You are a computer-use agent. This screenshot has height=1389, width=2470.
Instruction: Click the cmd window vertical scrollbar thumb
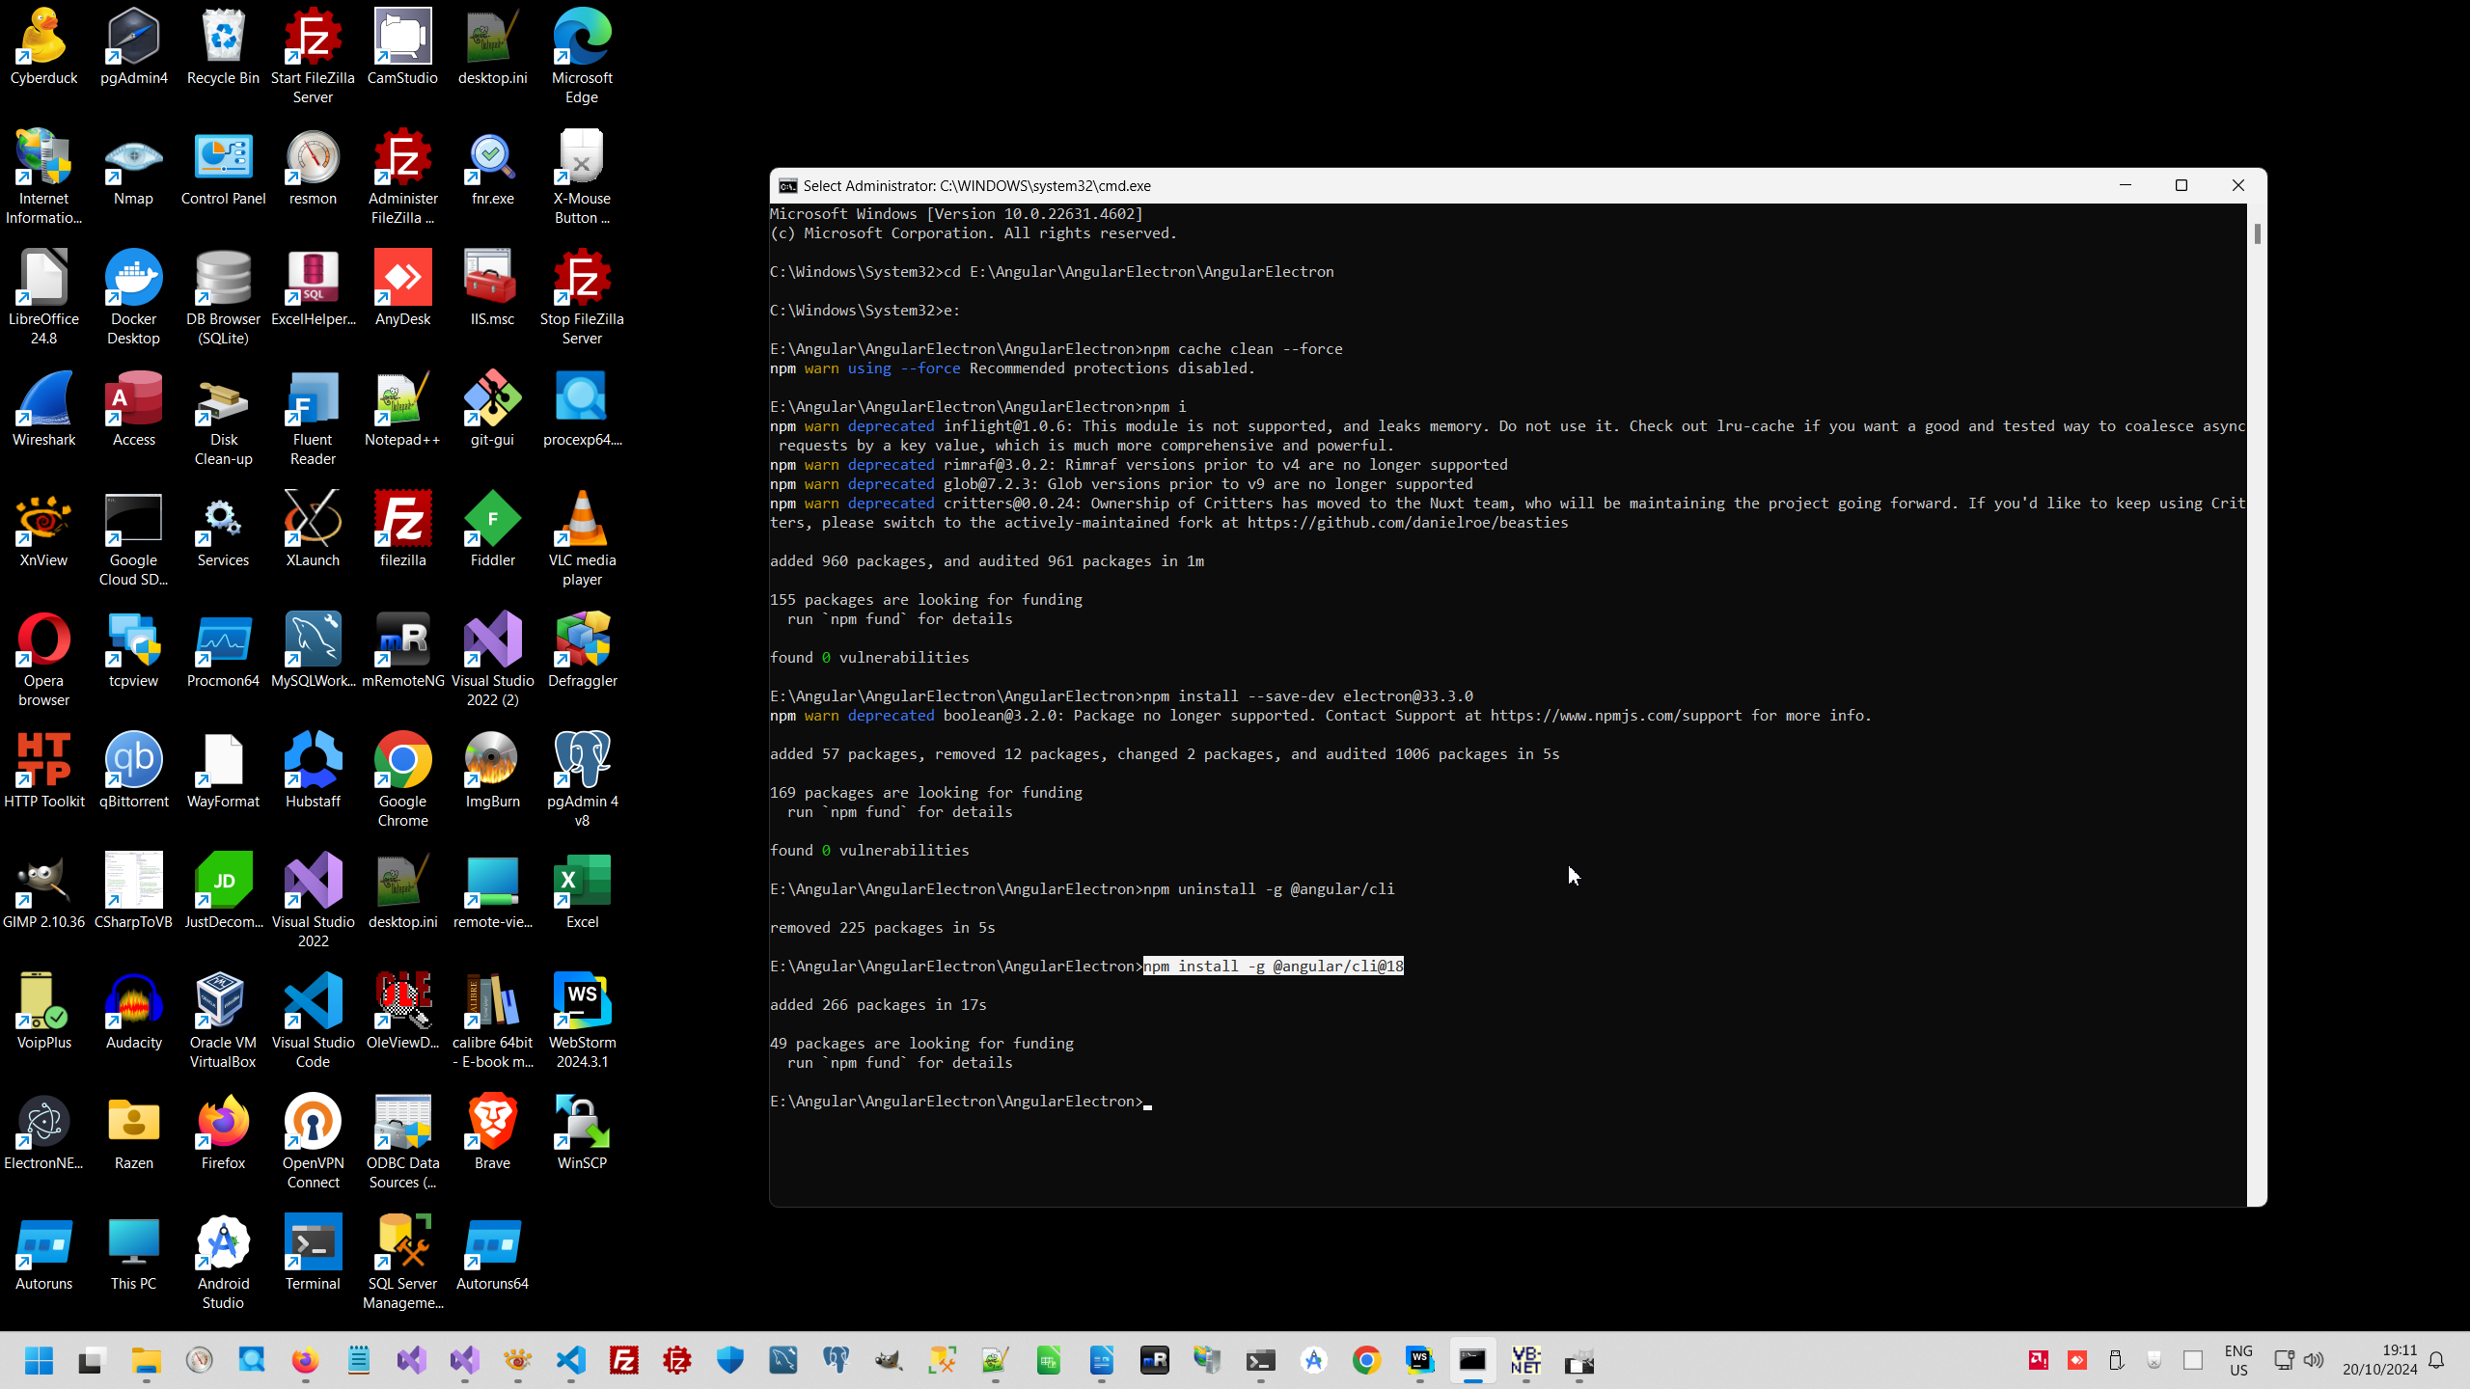[2257, 234]
